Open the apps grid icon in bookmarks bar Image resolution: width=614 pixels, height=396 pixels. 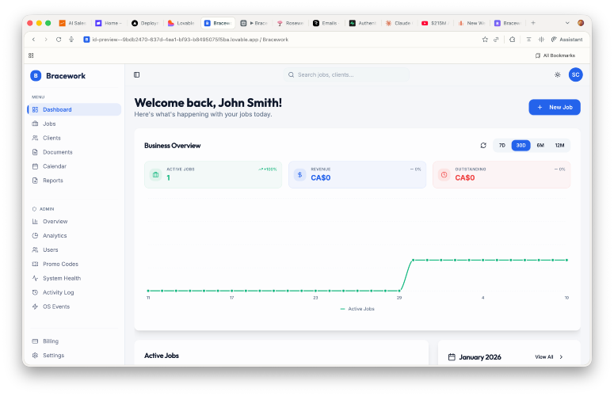click(x=32, y=55)
